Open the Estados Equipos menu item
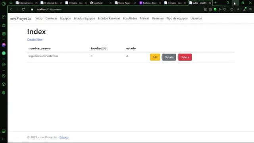The width and height of the screenshot is (254, 143). click(84, 19)
